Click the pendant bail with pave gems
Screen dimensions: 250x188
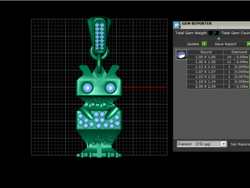click(x=99, y=34)
